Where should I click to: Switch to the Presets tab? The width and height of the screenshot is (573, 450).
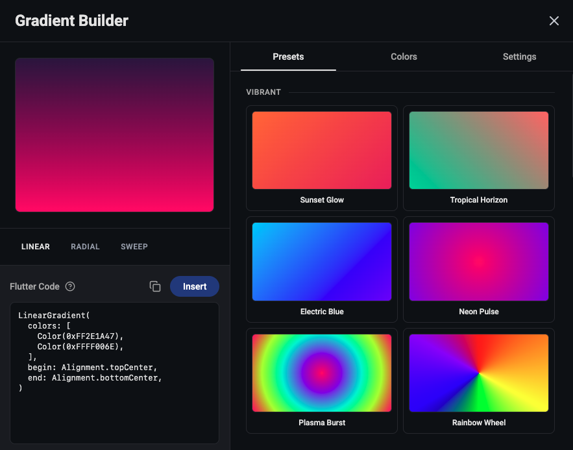click(x=287, y=56)
